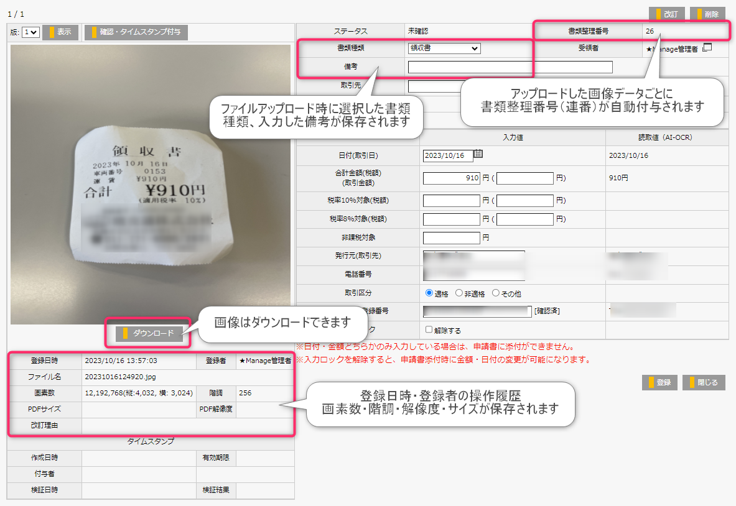Select the 非適格 radio option
The height and width of the screenshot is (506, 736).
pyautogui.click(x=459, y=293)
